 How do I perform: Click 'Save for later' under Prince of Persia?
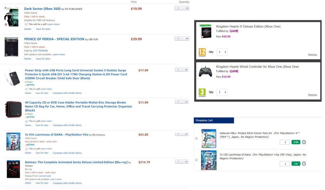tap(43, 59)
